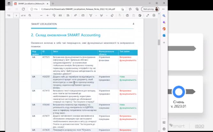Close the SMART_Localization PDF tab
The width and height of the screenshot is (213, 132).
[x=48, y=4]
